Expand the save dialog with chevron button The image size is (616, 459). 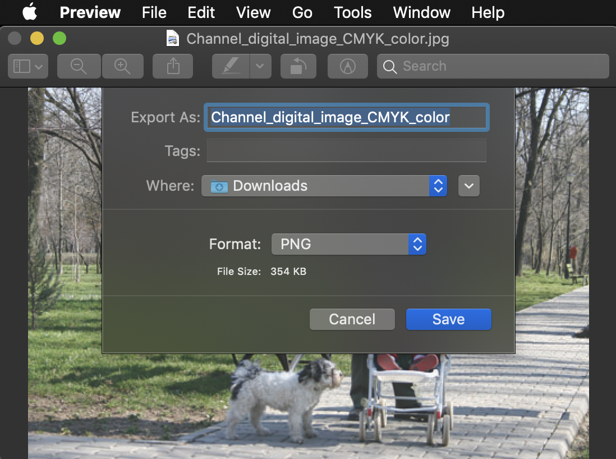[468, 186]
